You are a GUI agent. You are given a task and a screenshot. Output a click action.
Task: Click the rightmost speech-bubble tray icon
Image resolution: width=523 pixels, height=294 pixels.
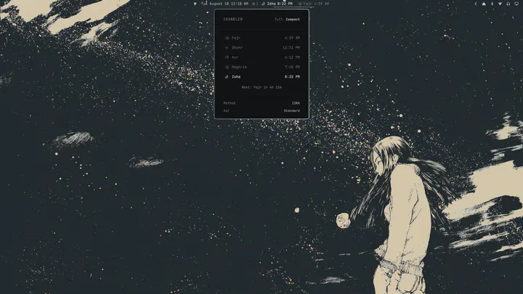[x=516, y=4]
